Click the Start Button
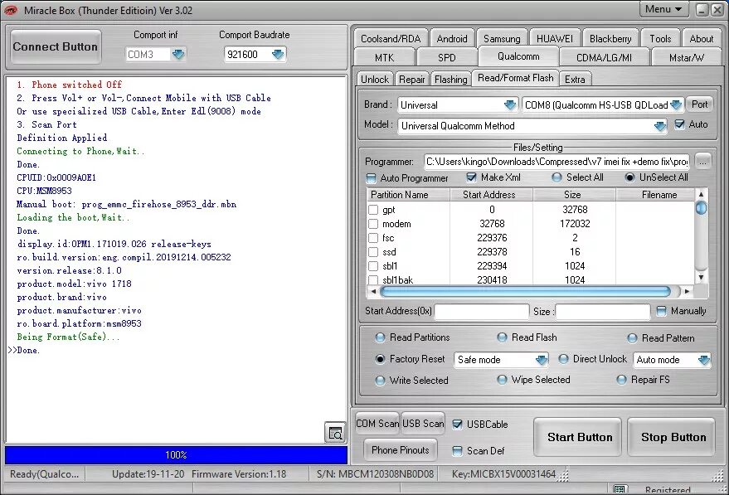Image resolution: width=729 pixels, height=495 pixels. coord(579,437)
